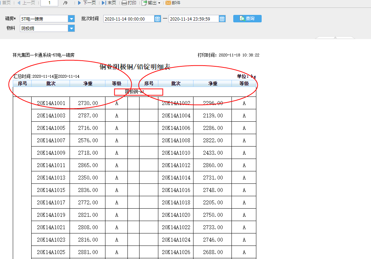The width and height of the screenshot is (371, 259).
Task: Click the next-page triangle icon
Action: [x=80, y=3]
